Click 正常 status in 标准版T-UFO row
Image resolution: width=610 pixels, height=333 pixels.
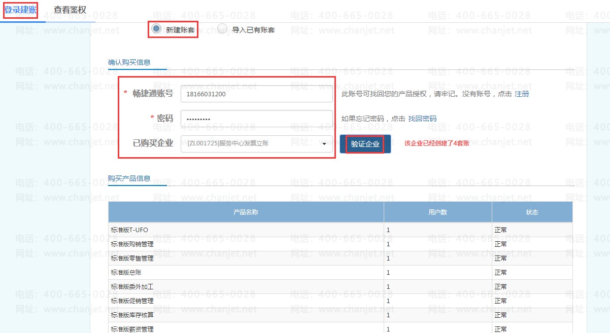[x=501, y=230]
